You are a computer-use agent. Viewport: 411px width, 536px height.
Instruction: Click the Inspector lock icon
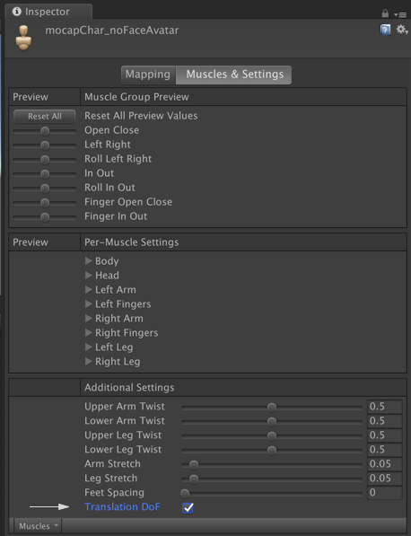385,13
